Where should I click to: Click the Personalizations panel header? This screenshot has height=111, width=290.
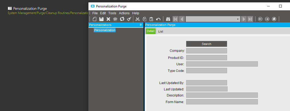point(116,25)
